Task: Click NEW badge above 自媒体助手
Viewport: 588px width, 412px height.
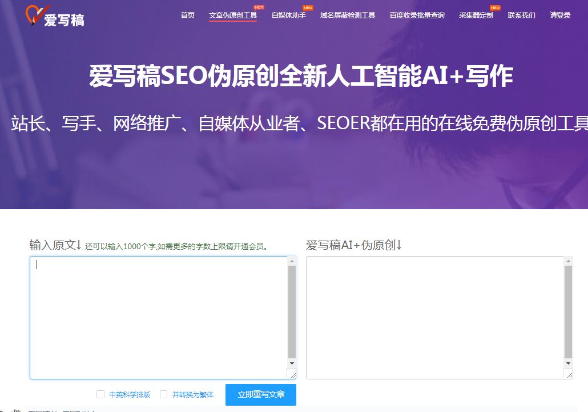Action: click(308, 7)
